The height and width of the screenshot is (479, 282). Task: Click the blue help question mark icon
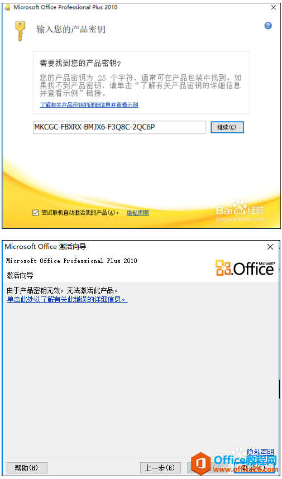click(x=268, y=26)
